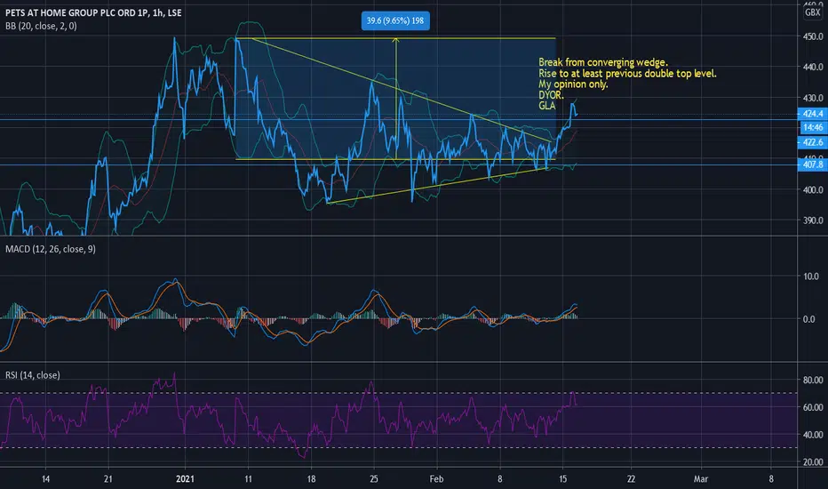
Task: Click the 80.00 RSI axis label
Action: pyautogui.click(x=813, y=381)
